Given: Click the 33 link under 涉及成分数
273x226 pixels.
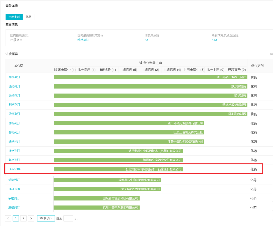Looking at the screenshot, I should [x=146, y=40].
